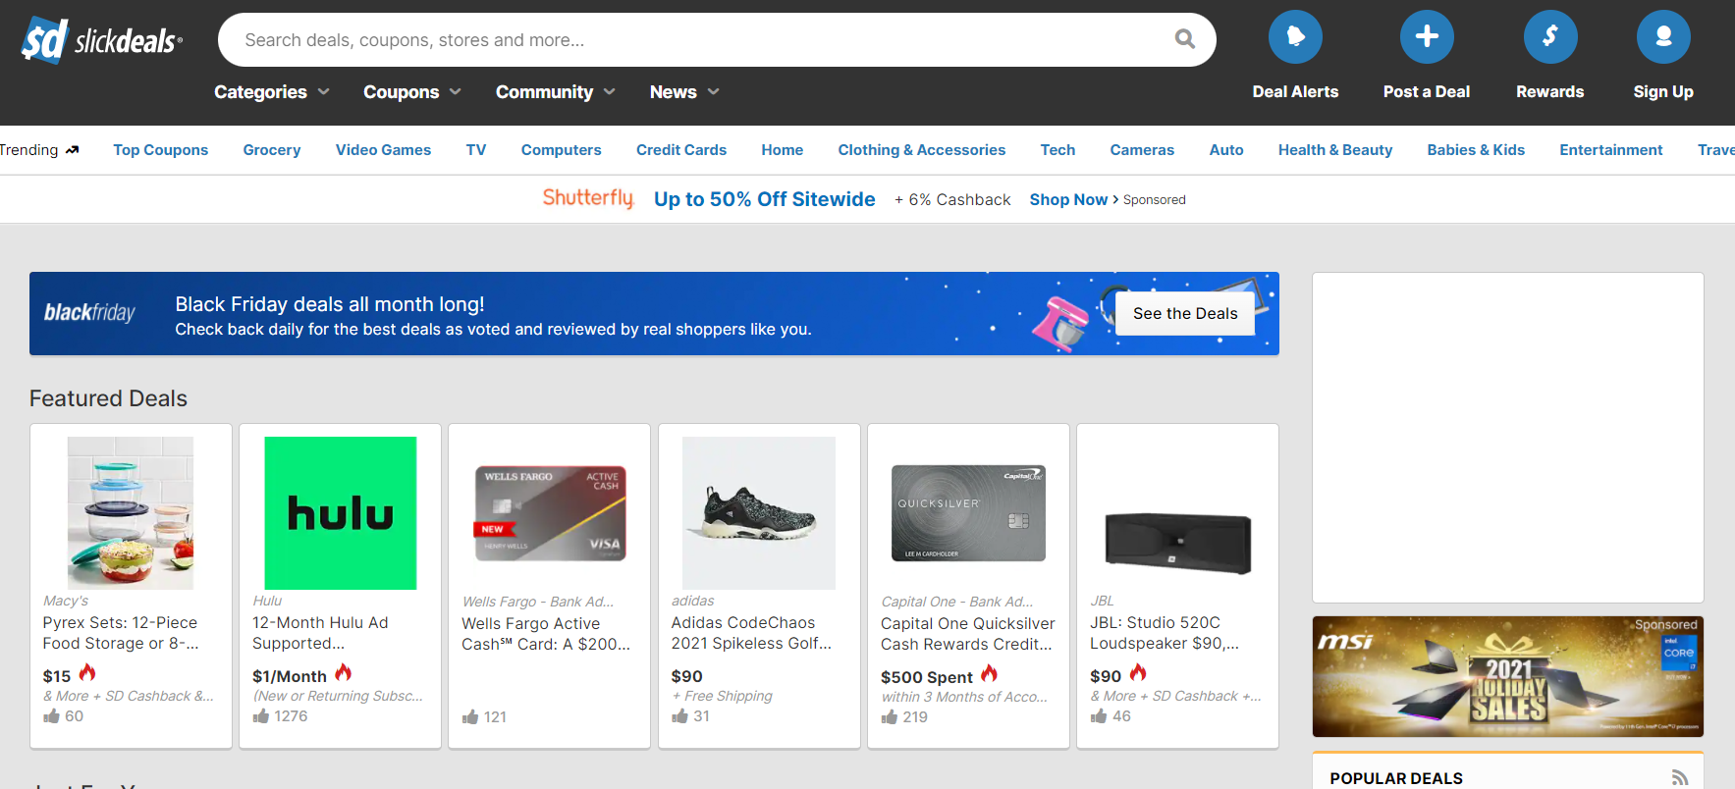The image size is (1735, 789).
Task: Click the fire icon on JBL deal
Action: point(1138,672)
